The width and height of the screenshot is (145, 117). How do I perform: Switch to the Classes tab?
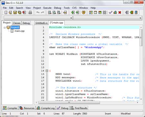16,23
